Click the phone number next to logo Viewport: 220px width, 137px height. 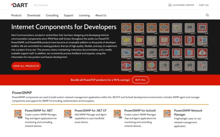tap(41, 5)
